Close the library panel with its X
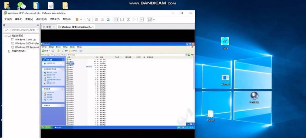306x138 pixels. click(38, 26)
